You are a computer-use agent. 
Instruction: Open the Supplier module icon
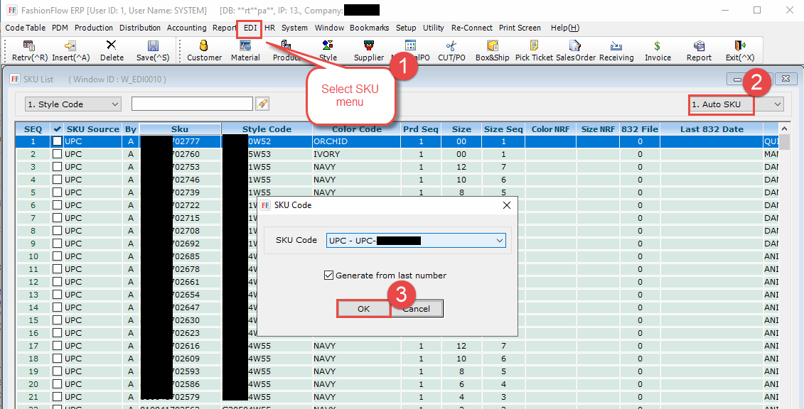click(368, 46)
